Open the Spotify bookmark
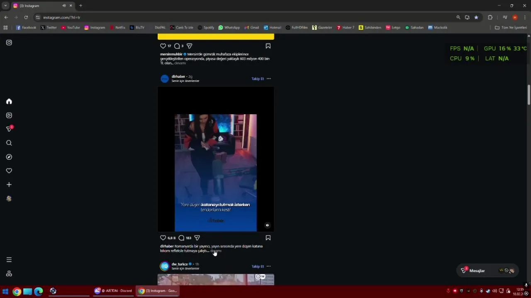The height and width of the screenshot is (298, 531). pyautogui.click(x=206, y=28)
